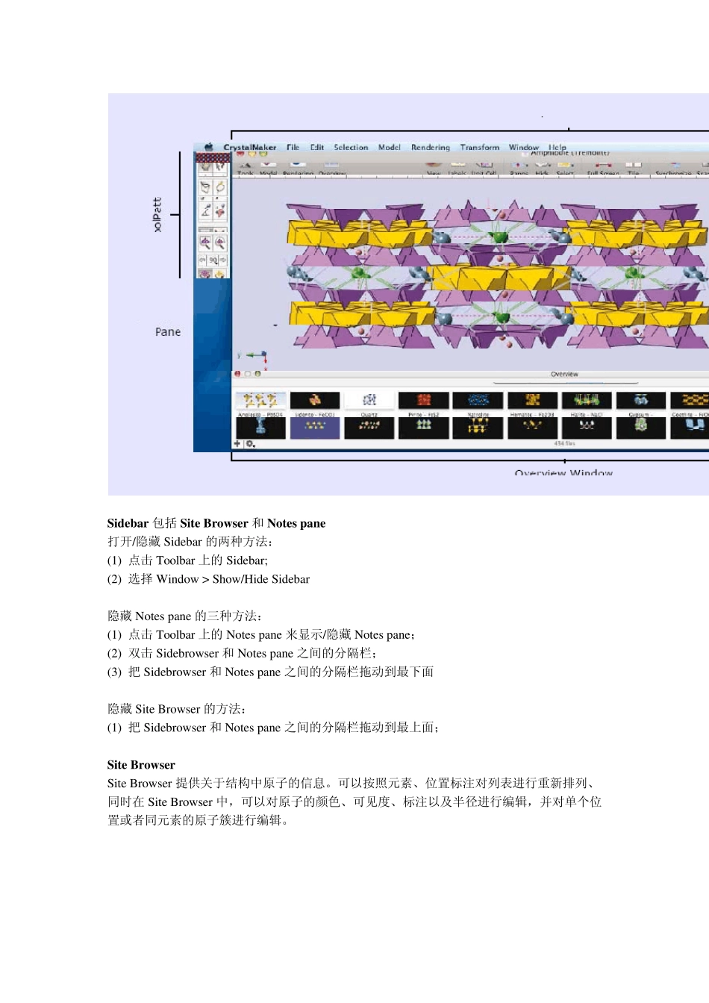Select the yellow flower tool in palette
Image resolution: width=709 pixels, height=1003 pixels.
220,273
